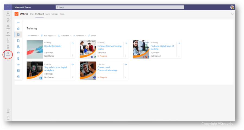
Task: Click the Teams top search box
Action: coord(120,7)
